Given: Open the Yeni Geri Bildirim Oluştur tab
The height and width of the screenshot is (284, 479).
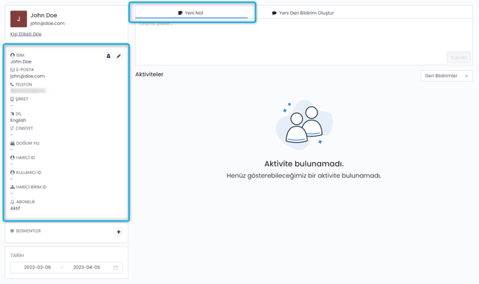Looking at the screenshot, I should coord(303,13).
